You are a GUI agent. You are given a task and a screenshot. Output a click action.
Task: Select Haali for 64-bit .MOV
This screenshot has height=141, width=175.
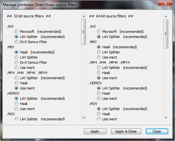99,114
